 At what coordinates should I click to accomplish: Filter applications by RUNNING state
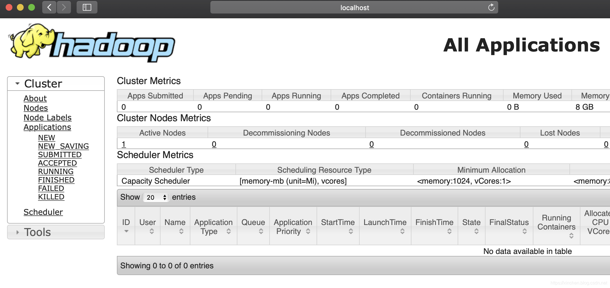56,172
